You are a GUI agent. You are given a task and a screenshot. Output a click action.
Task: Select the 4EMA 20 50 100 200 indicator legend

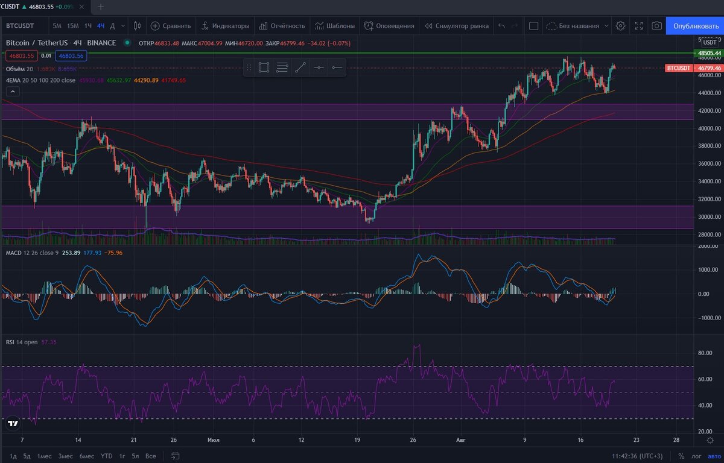[x=41, y=80]
